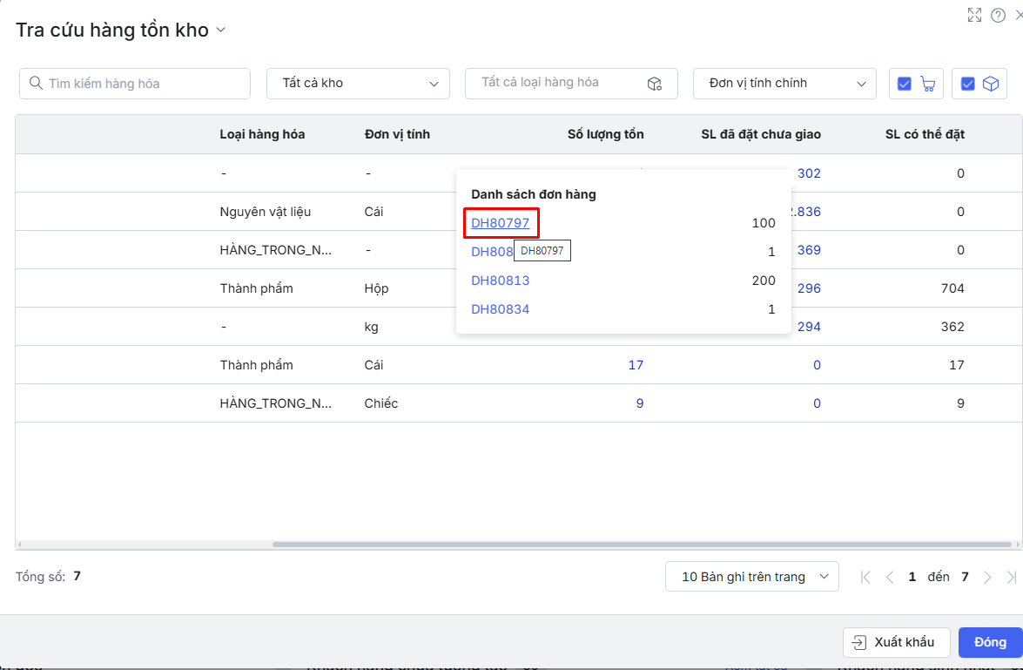Go to the first page of records
This screenshot has width=1023, height=670.
tap(865, 577)
